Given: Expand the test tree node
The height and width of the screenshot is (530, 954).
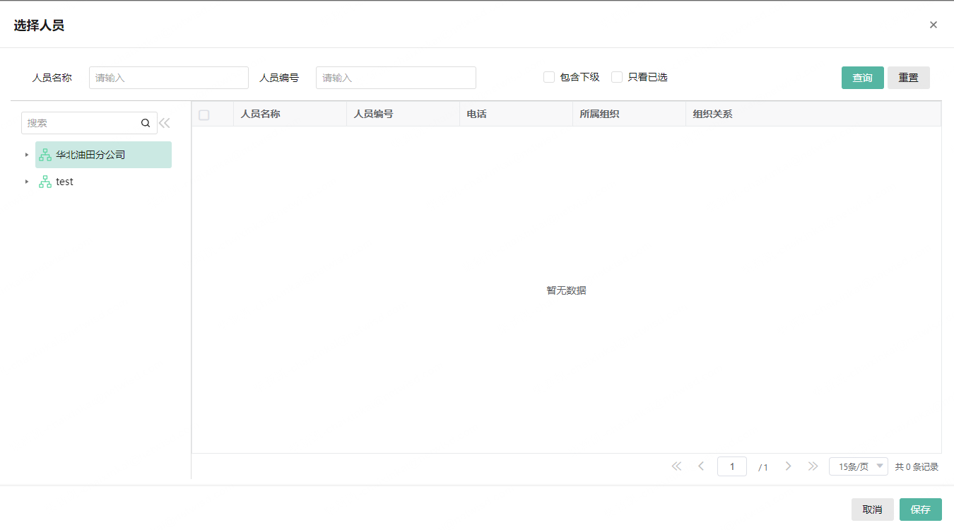Looking at the screenshot, I should pos(27,182).
